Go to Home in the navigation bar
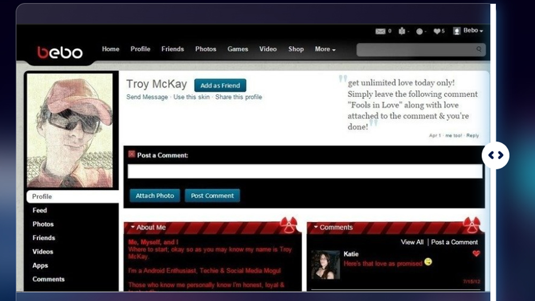This screenshot has height=301, width=535. [x=111, y=49]
